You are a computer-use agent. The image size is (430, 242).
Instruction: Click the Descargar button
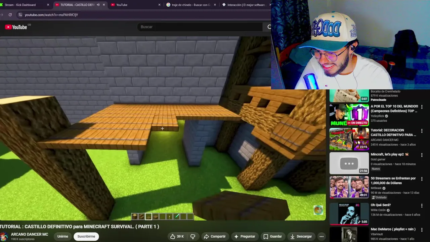(301, 236)
